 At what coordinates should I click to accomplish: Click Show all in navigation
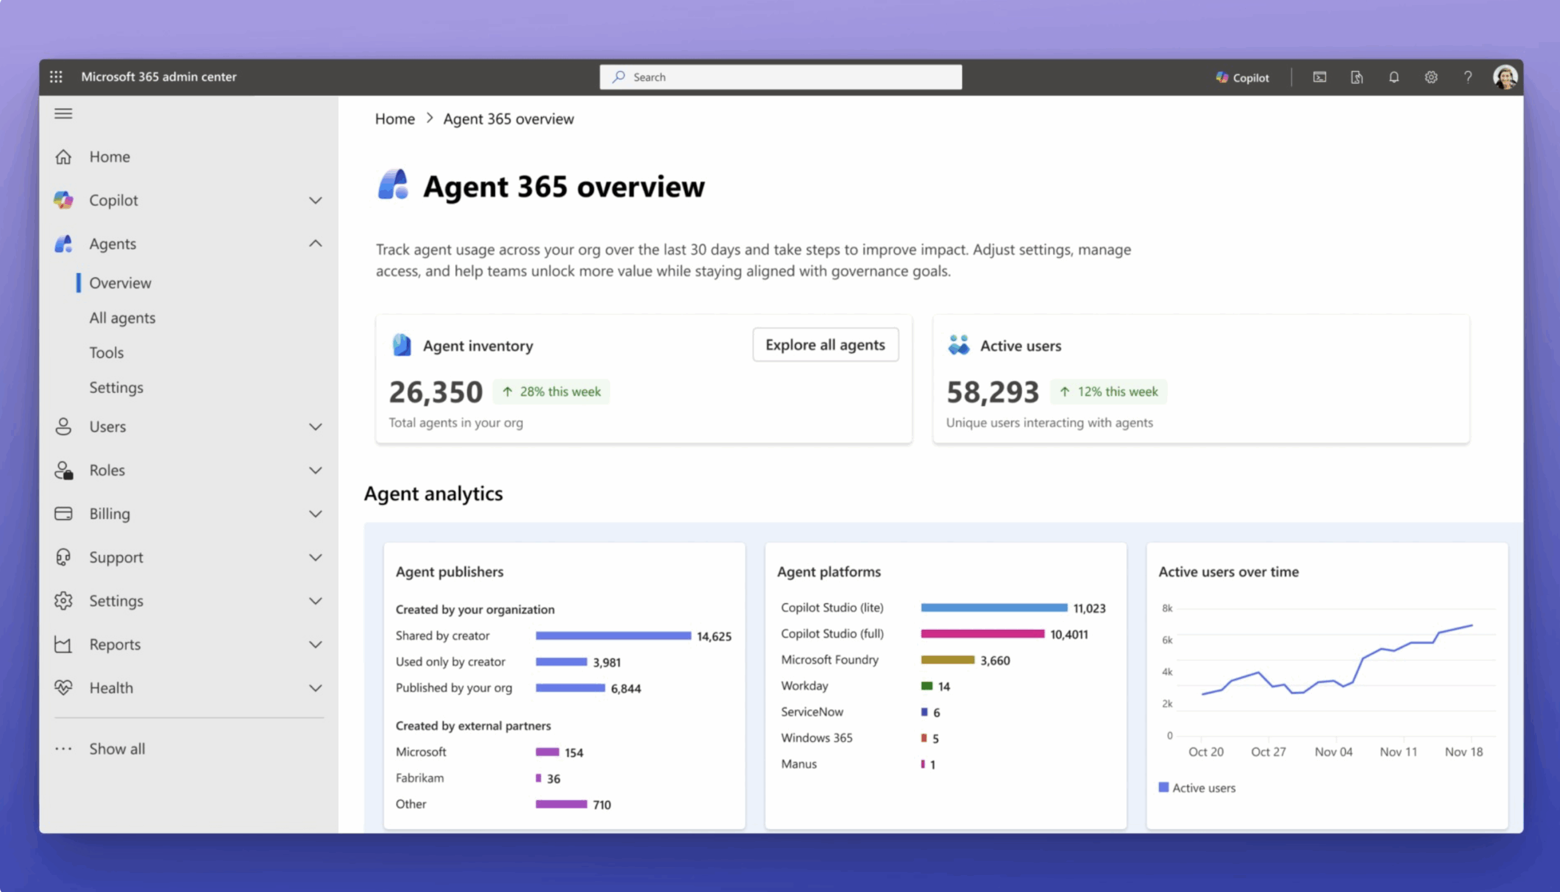click(x=117, y=749)
